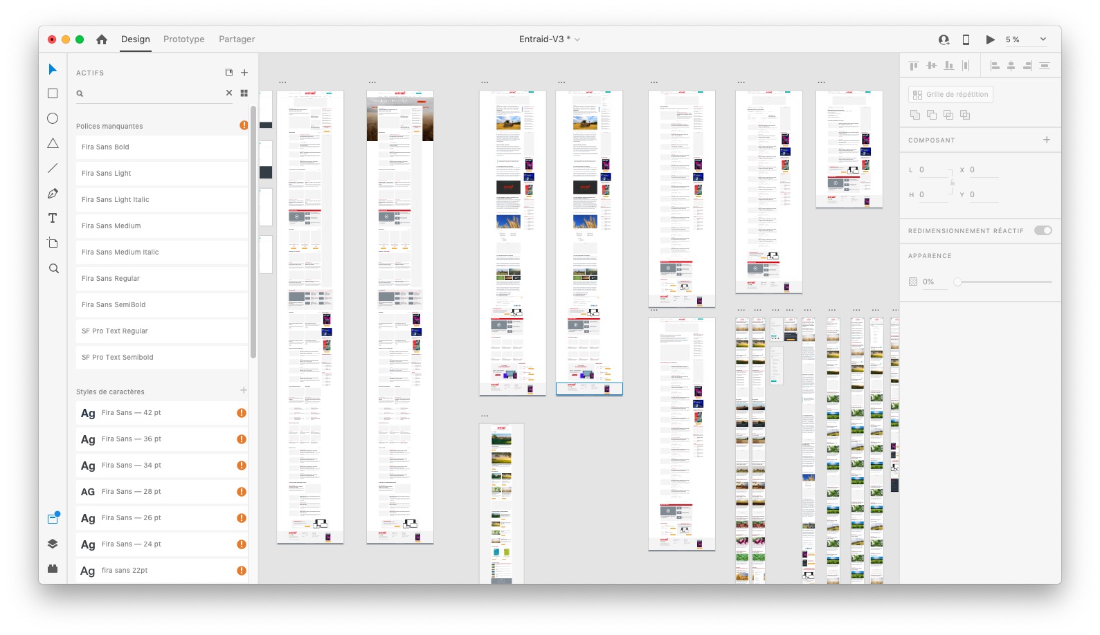Align selection to top edge

tap(914, 66)
